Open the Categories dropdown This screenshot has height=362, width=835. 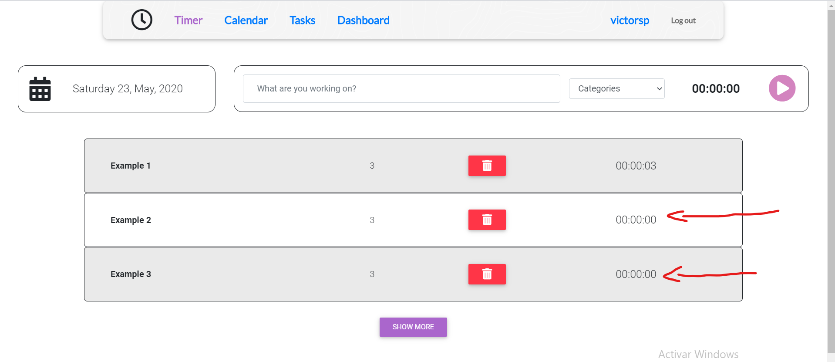pyautogui.click(x=616, y=88)
